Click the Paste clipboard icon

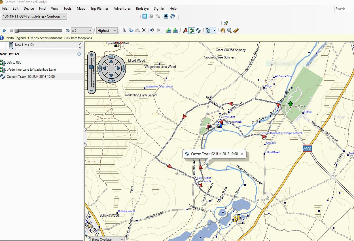coord(137,30)
